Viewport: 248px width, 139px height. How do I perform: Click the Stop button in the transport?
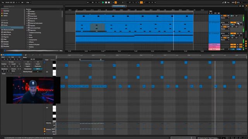click(106, 2)
